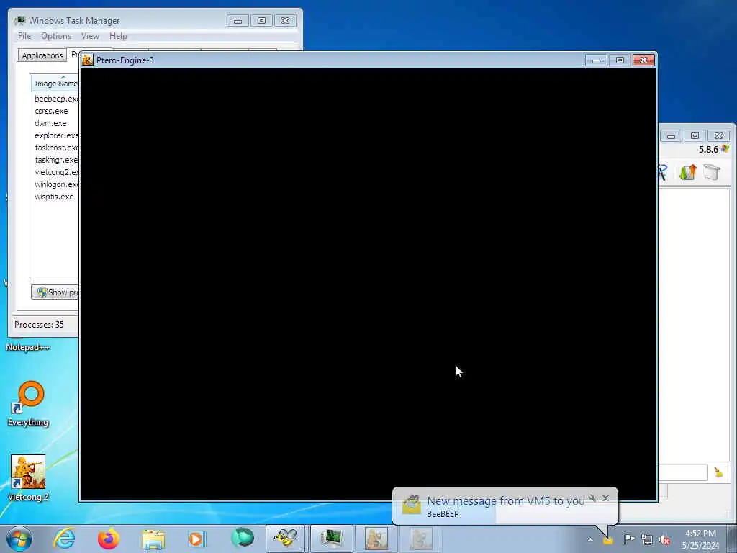Image resolution: width=737 pixels, height=553 pixels.
Task: Switch to the Vietcong 2 taskbar button
Action: 377,539
